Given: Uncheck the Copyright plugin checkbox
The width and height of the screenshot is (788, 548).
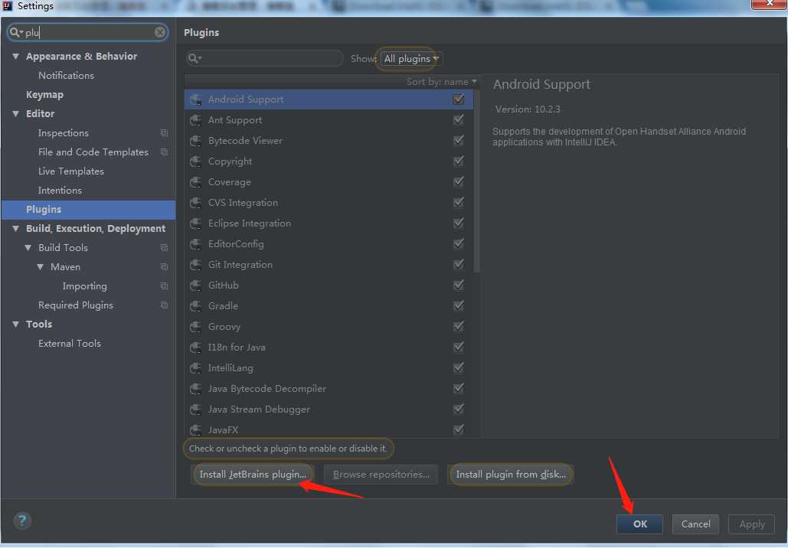Looking at the screenshot, I should coord(458,161).
